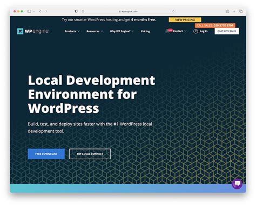
Task: Go forward with the browser forward arrow
Action: point(46,11)
